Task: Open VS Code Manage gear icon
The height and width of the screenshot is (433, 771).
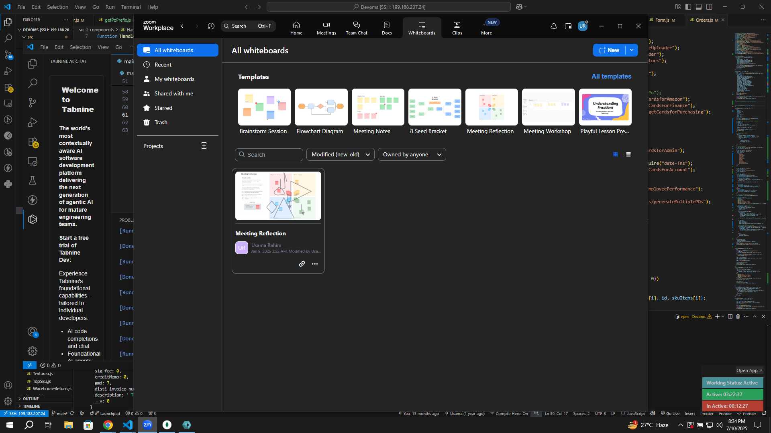Action: pos(8,401)
